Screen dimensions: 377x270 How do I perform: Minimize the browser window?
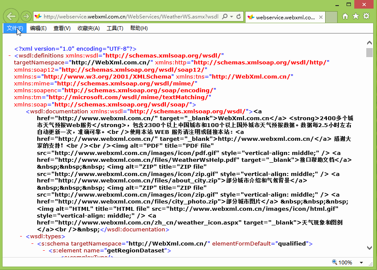[337, 5]
